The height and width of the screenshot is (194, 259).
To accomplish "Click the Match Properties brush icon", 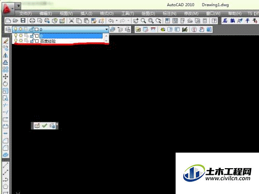I will 94,21.
